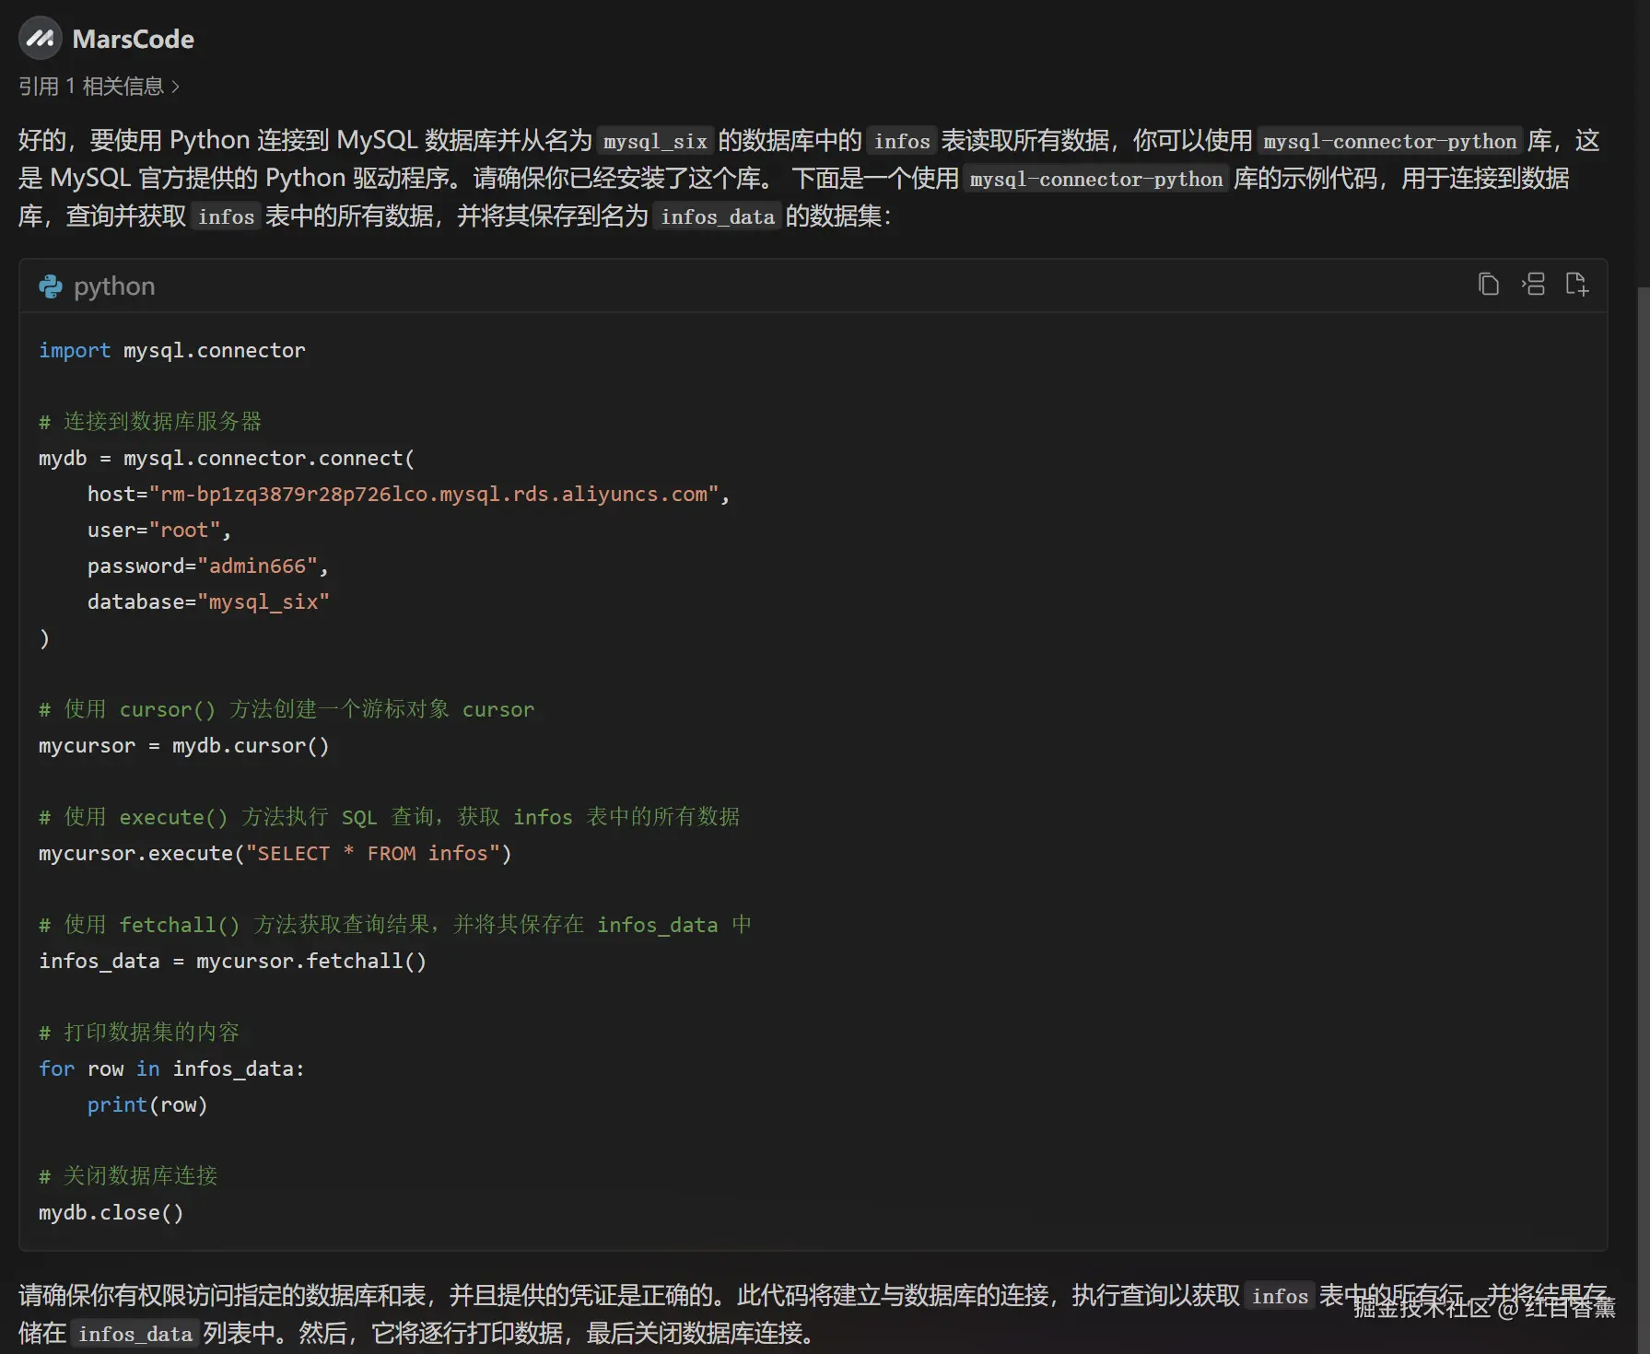Click the line 'infos_data = mycursor.fetchall()'
Screen dimensions: 1650x1354
(x=232, y=962)
